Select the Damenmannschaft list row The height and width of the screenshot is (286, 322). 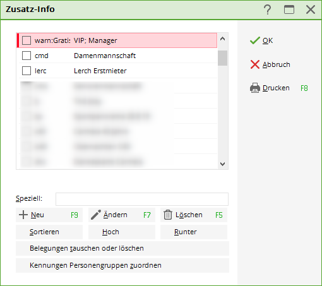click(118, 56)
